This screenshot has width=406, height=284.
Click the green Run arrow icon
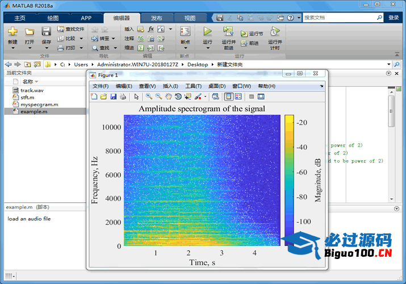click(x=207, y=31)
